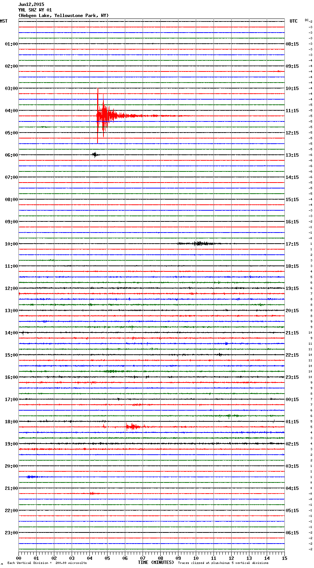Click the large red earthquake waveform near 04:00
The height and width of the screenshot is (568, 314).
[107, 116]
